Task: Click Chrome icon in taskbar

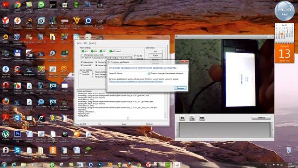Action: [139, 165]
